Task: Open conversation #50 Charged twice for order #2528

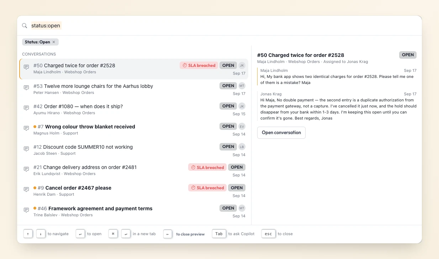Action: coord(134,69)
